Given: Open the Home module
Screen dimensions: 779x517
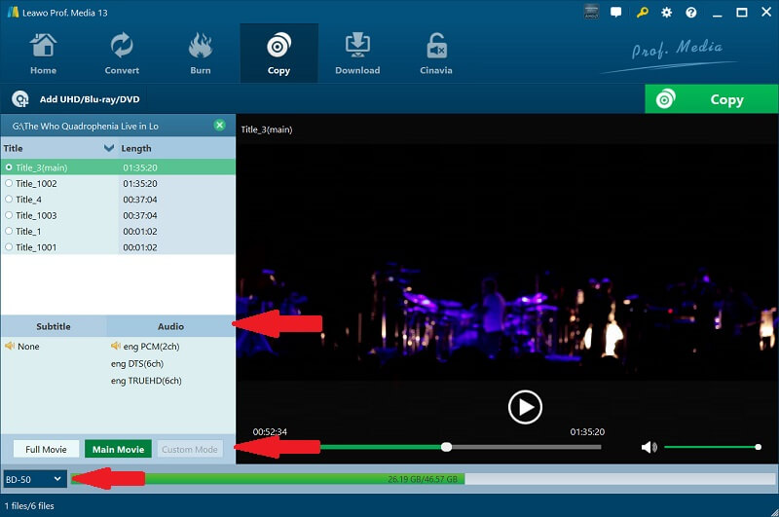Looking at the screenshot, I should 43,54.
